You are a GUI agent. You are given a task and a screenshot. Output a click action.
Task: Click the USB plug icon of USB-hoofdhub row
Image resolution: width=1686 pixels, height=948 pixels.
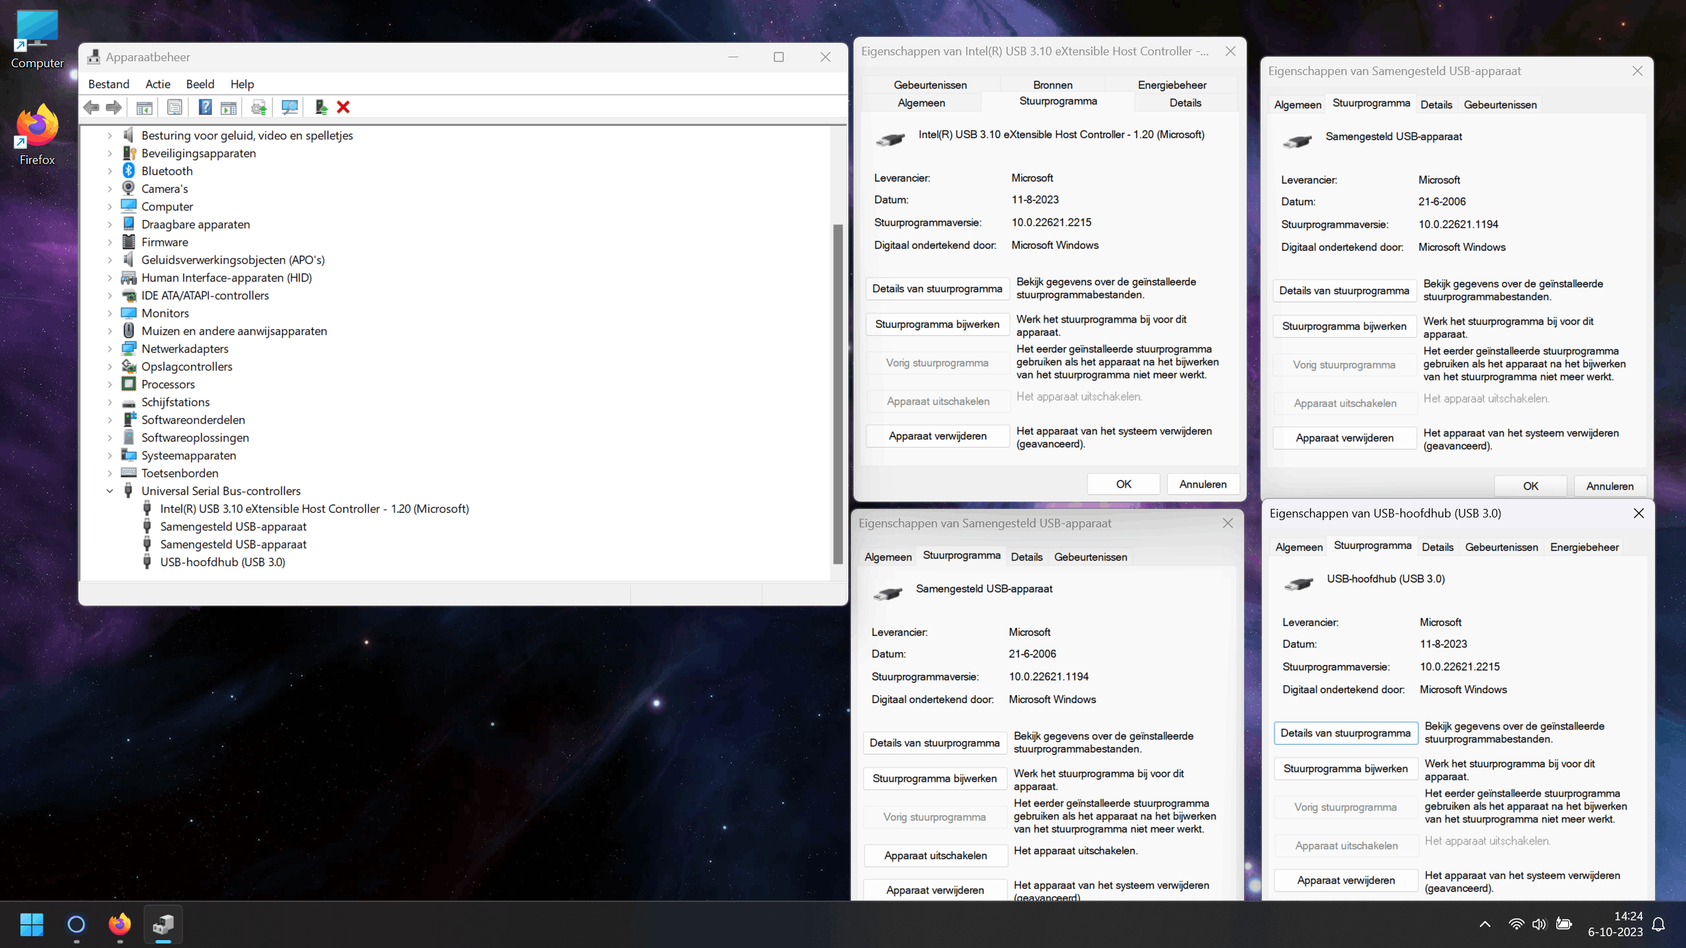click(148, 562)
